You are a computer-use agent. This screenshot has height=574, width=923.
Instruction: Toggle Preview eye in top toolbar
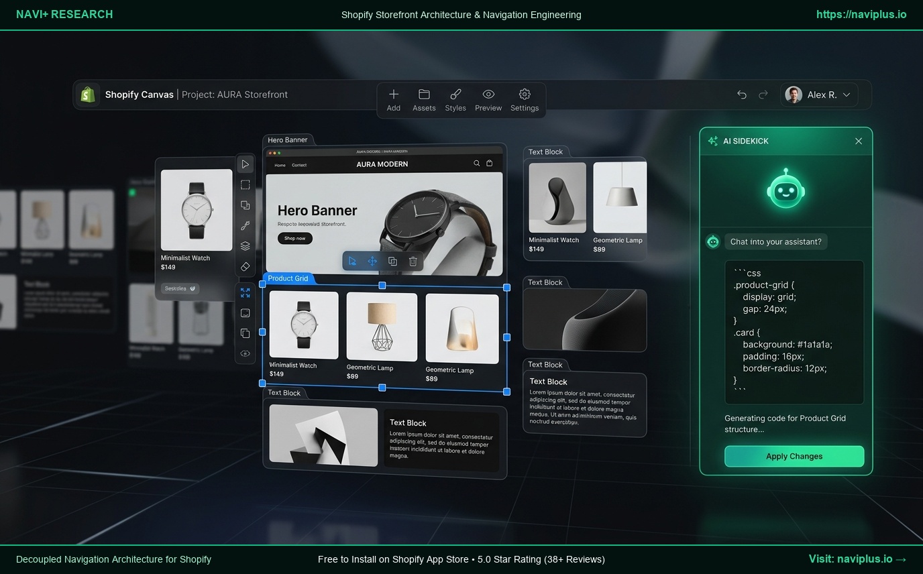488,95
